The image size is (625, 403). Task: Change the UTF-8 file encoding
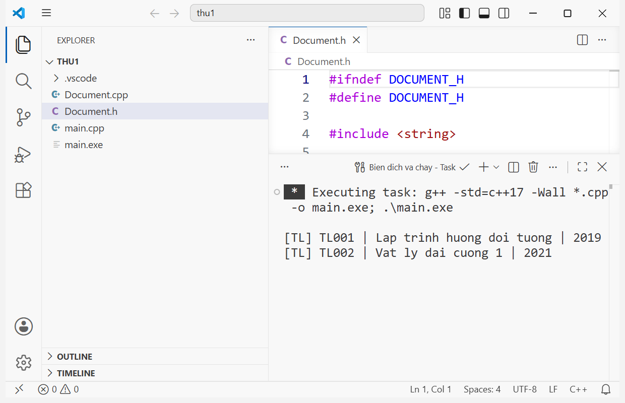[525, 389]
